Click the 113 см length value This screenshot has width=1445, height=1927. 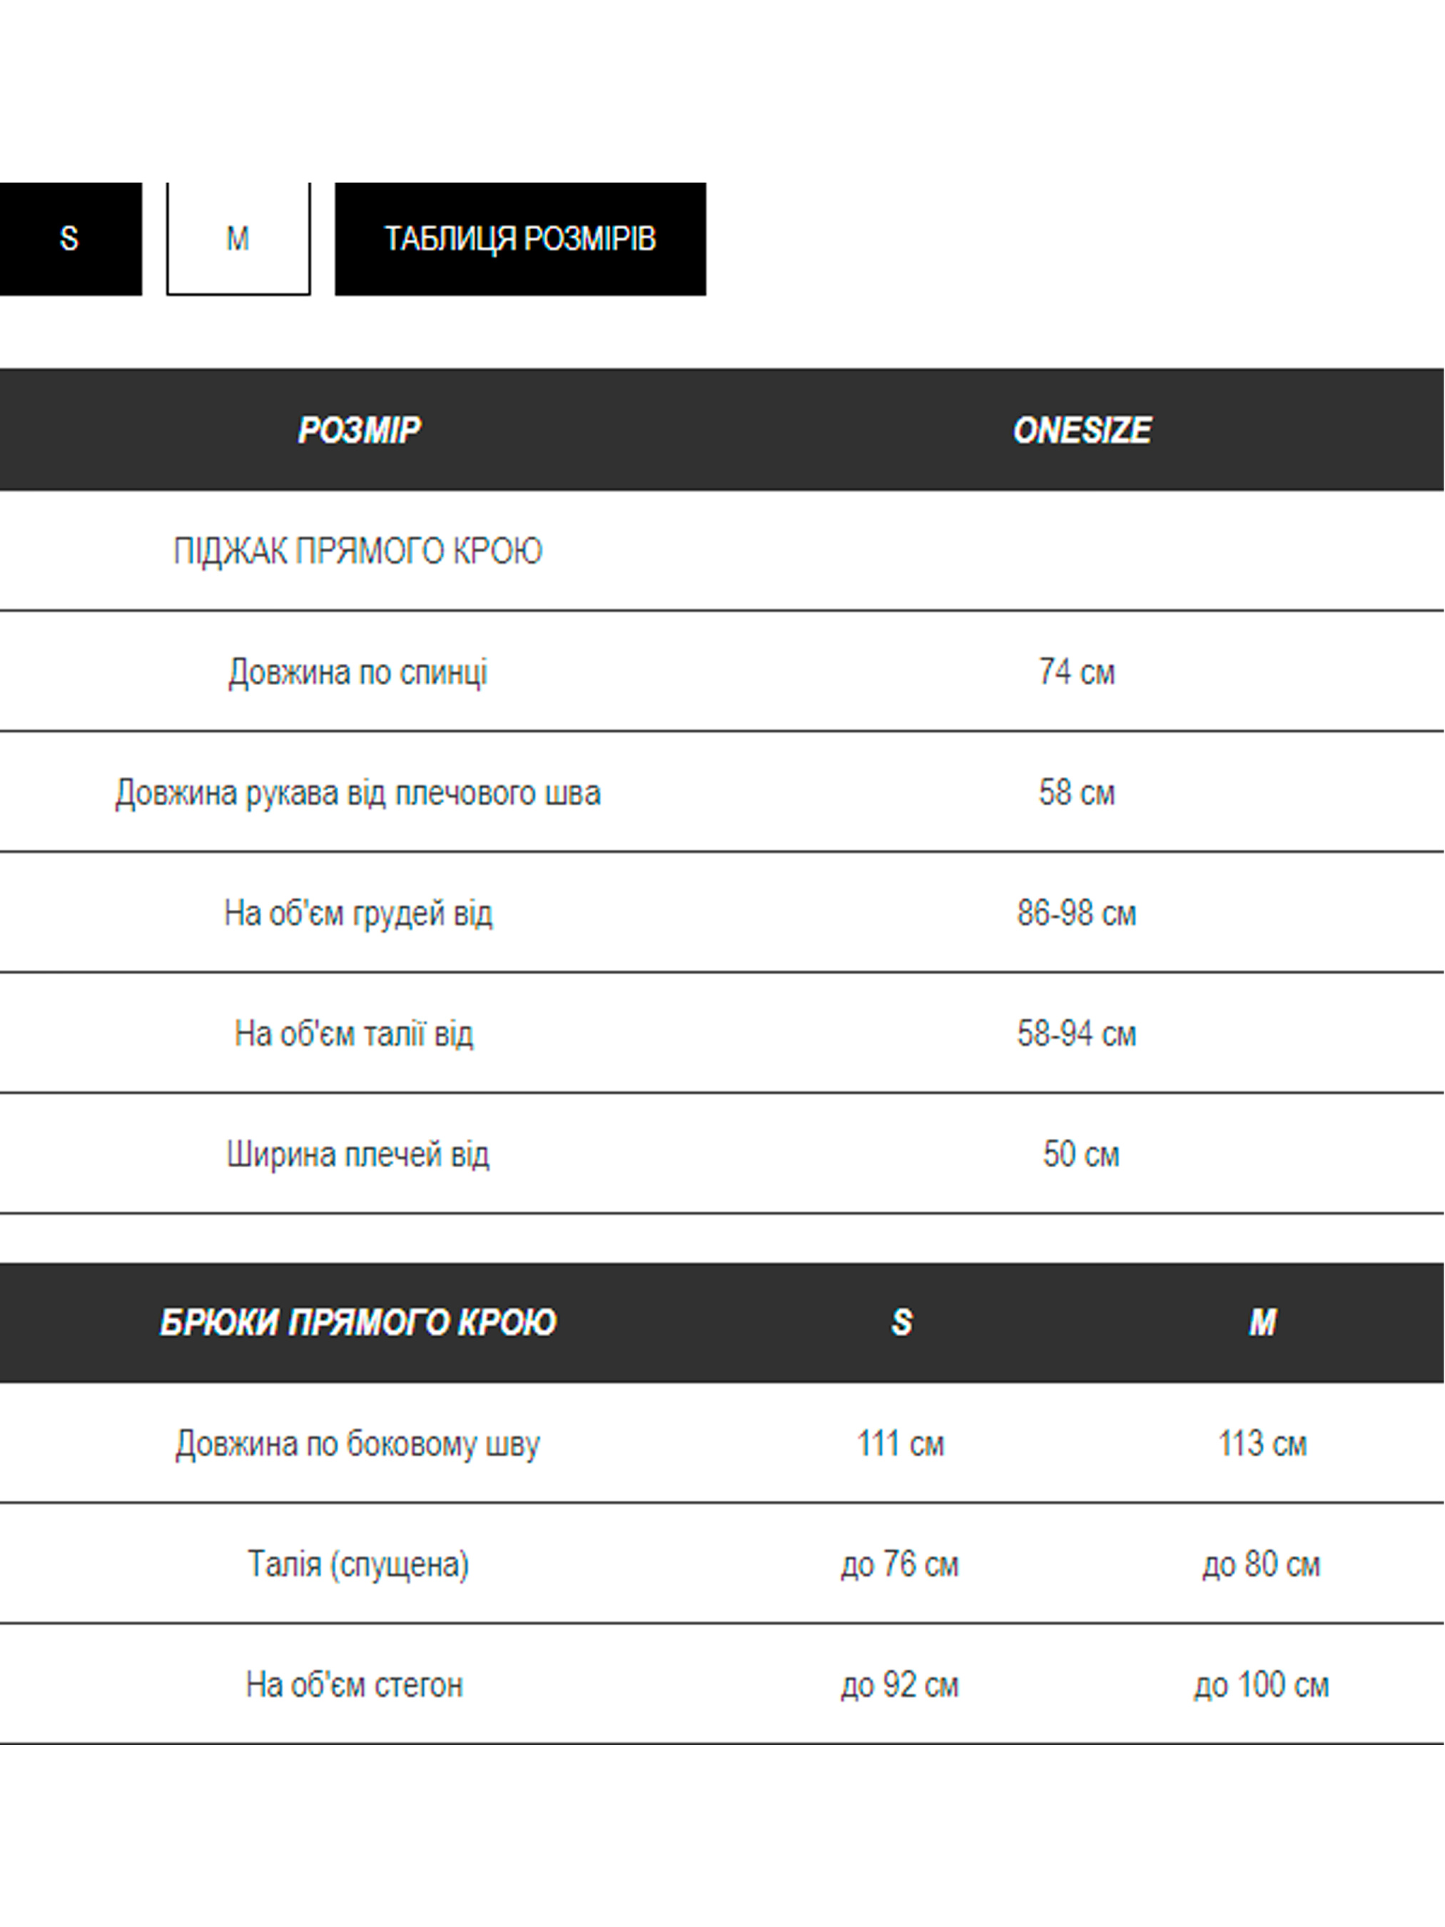coord(1262,1444)
